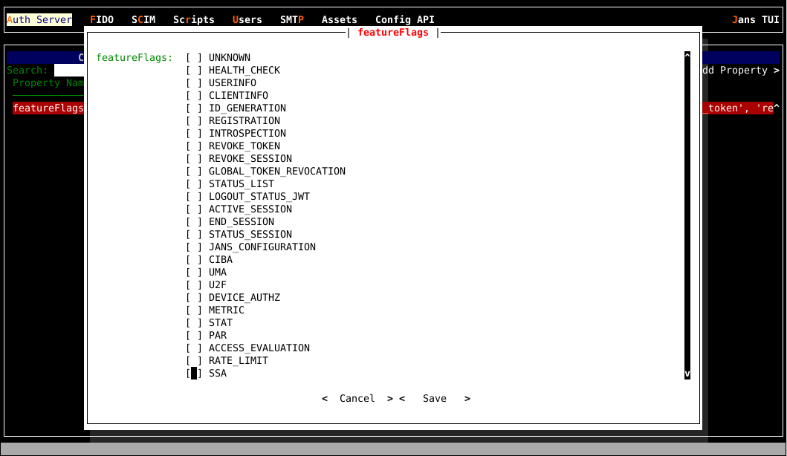Open the FIDO menu tab
The width and height of the screenshot is (787, 456).
(x=102, y=20)
